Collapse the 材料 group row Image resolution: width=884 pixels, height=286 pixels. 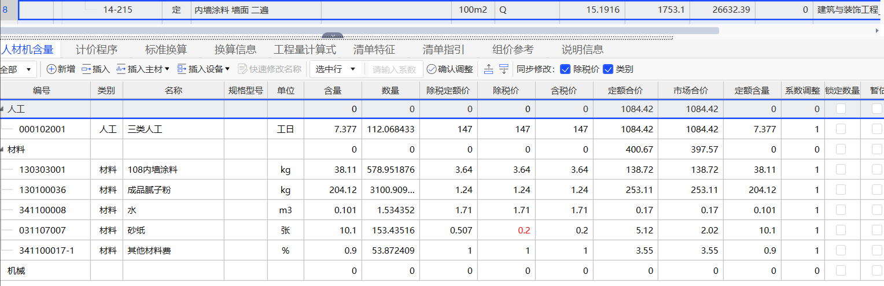(2, 149)
